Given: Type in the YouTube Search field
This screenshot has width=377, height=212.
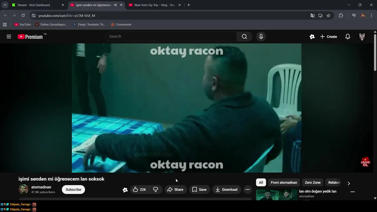Looking at the screenshot, I should coord(171,37).
